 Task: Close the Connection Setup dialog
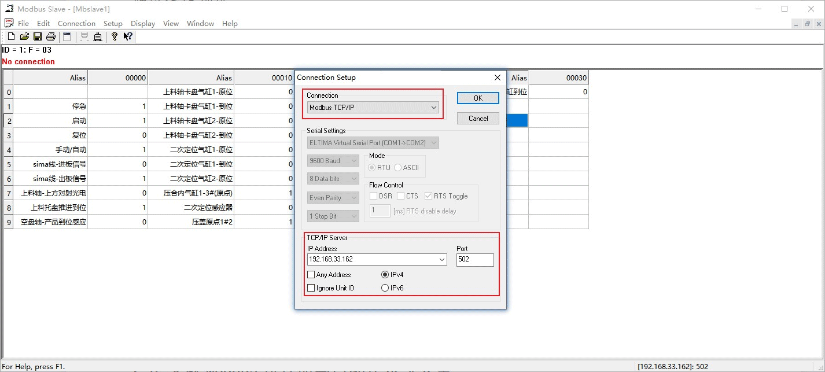[x=497, y=78]
